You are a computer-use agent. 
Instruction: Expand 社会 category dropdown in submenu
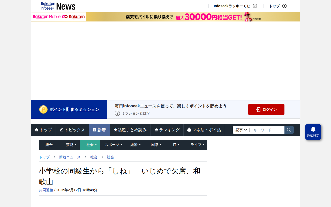tap(90, 145)
